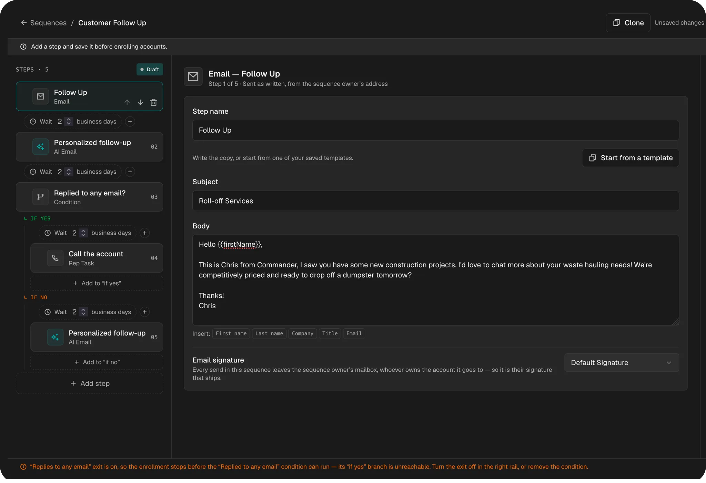Click the sparkle AI icon on step 02
Image resolution: width=706 pixels, height=483 pixels.
pos(41,147)
